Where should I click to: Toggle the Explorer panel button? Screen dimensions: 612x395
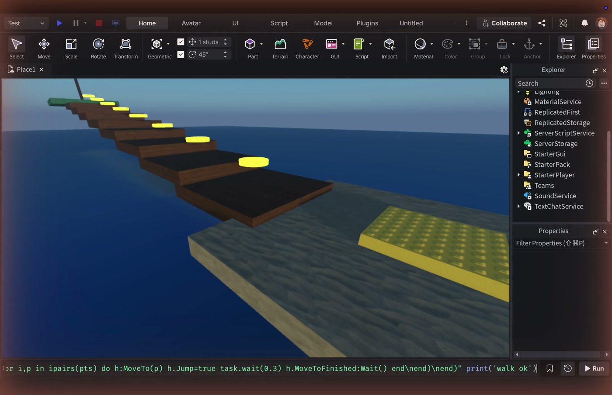[566, 48]
